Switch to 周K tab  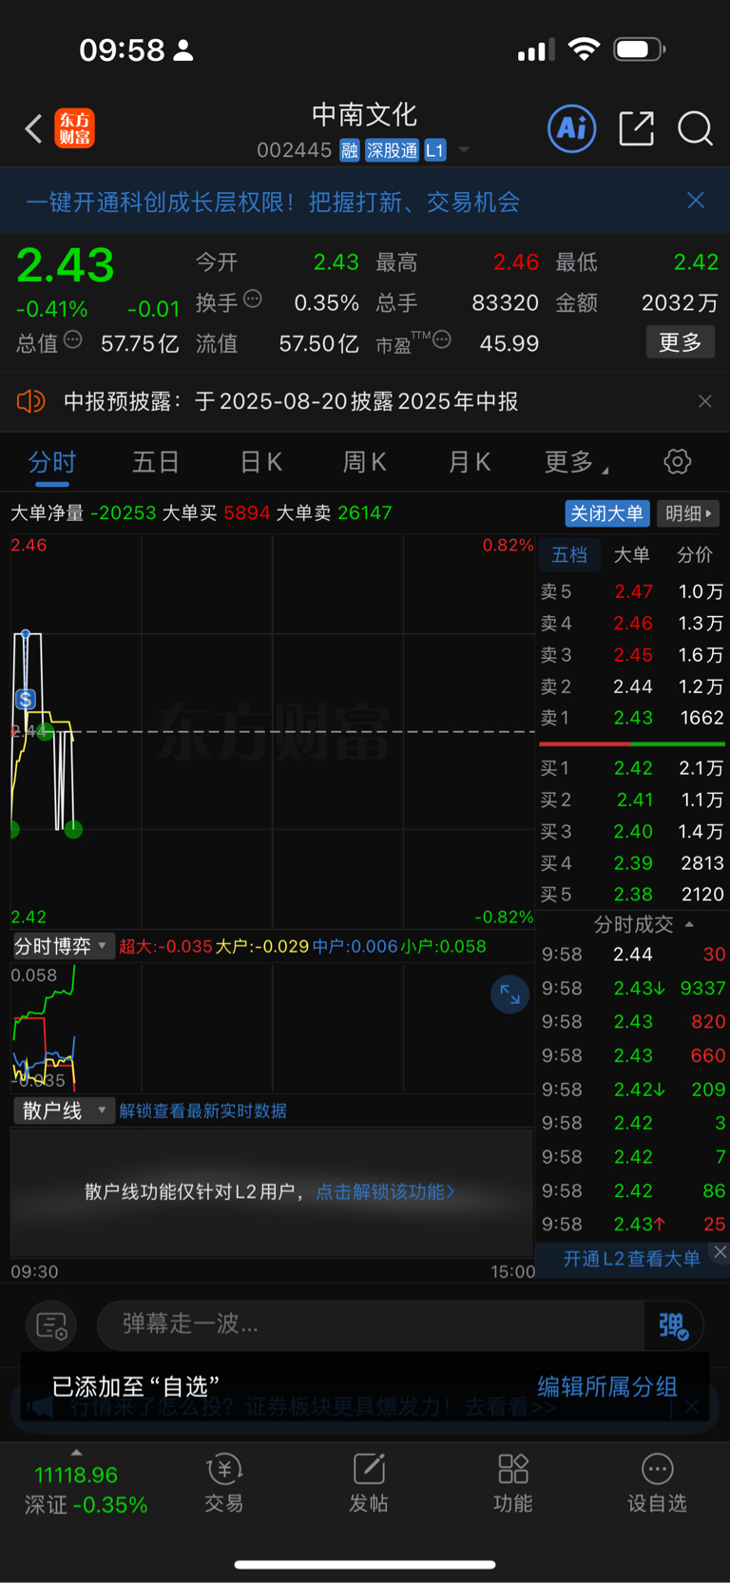365,462
